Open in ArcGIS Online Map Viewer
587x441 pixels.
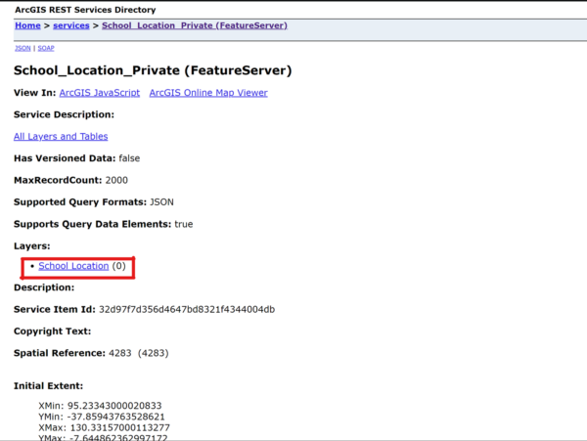[207, 93]
